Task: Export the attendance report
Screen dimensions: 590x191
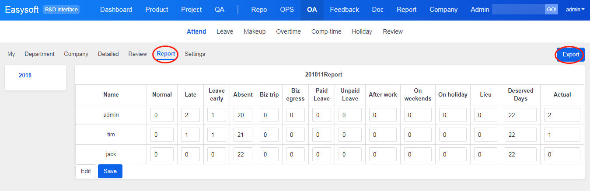Action: pos(570,55)
